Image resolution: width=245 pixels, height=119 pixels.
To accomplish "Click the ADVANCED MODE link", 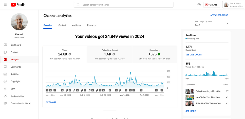I will click(219, 15).
